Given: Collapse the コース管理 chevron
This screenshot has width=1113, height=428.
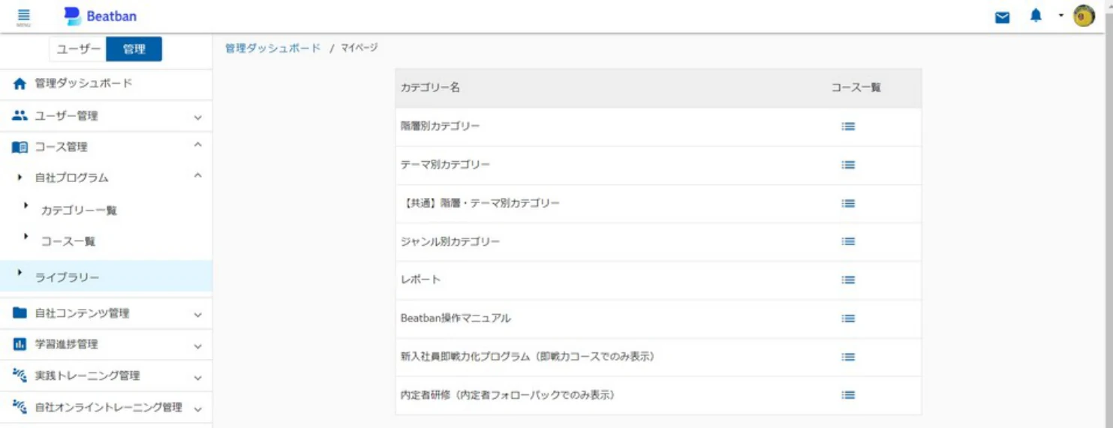Looking at the screenshot, I should coord(197,145).
